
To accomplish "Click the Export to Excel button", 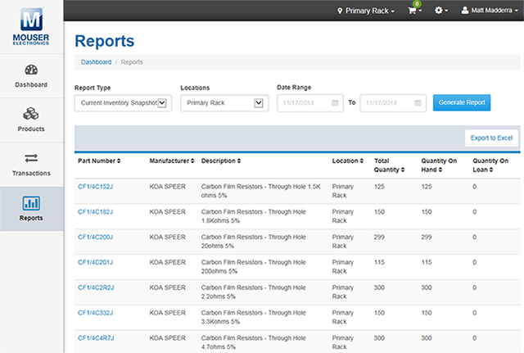I will click(491, 138).
